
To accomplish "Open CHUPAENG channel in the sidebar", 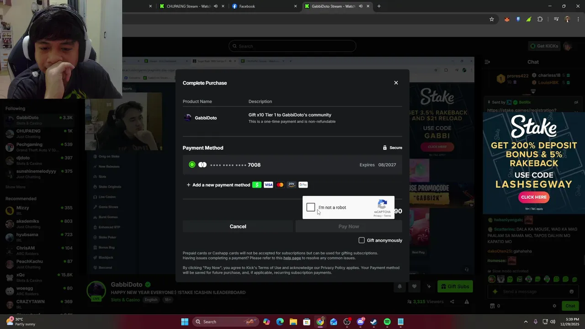I will (41, 133).
